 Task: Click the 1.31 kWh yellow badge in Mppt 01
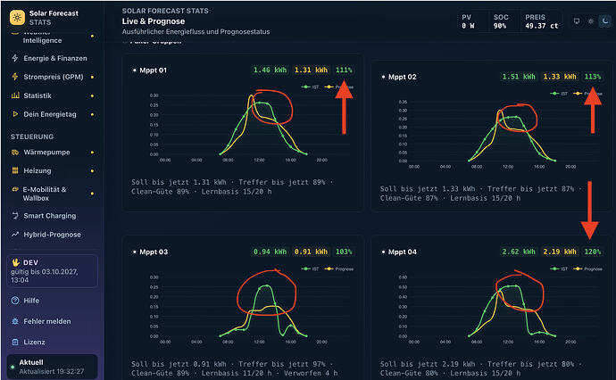click(312, 70)
